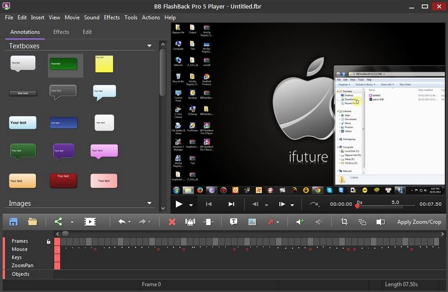Viewport: 448px width, 292px height.
Task: Open the File menu
Action: [9, 17]
